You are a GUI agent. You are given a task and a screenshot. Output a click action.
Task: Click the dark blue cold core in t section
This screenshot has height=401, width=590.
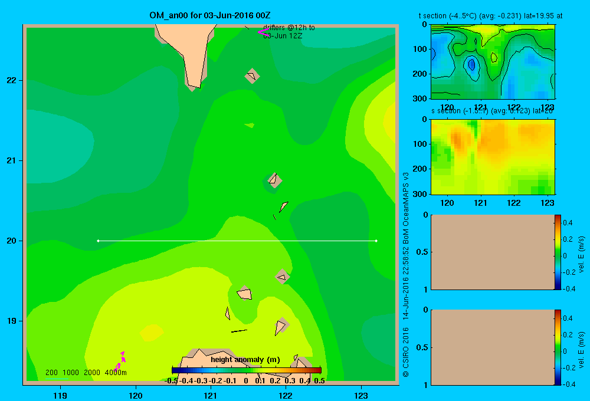tap(471, 65)
